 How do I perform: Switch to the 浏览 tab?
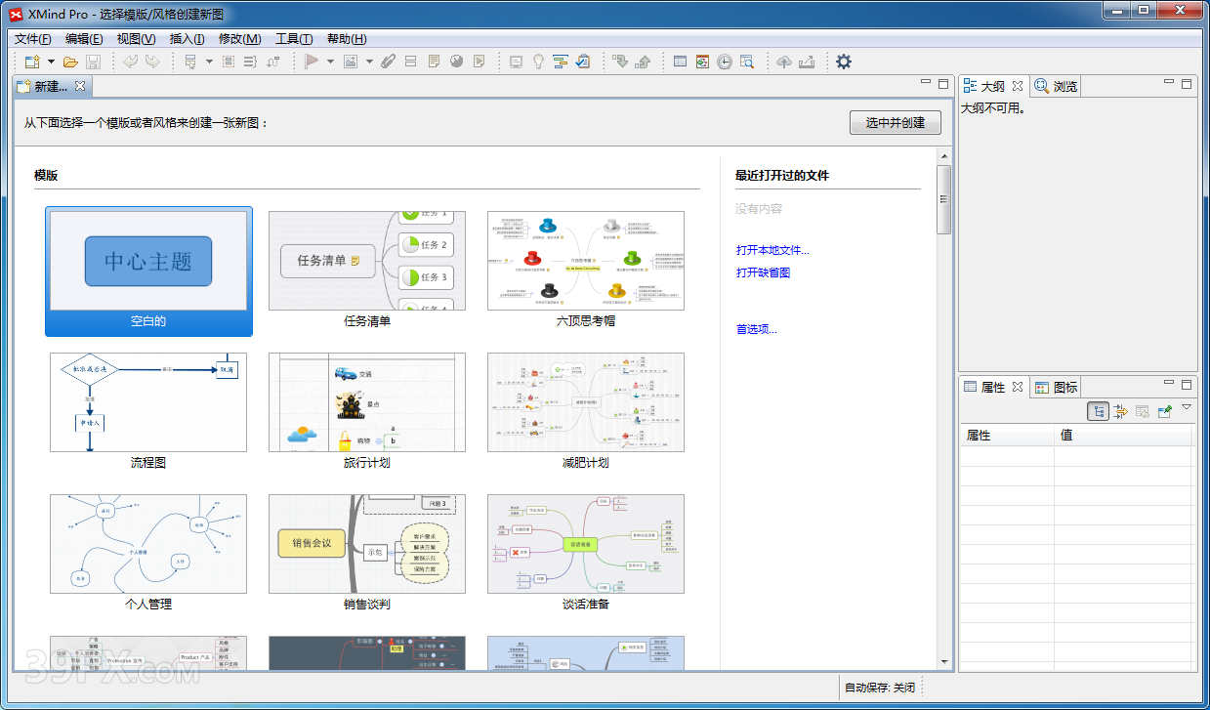[1056, 86]
